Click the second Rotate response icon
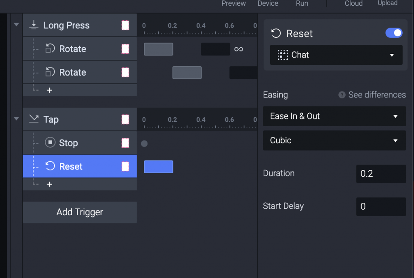 tap(50, 72)
